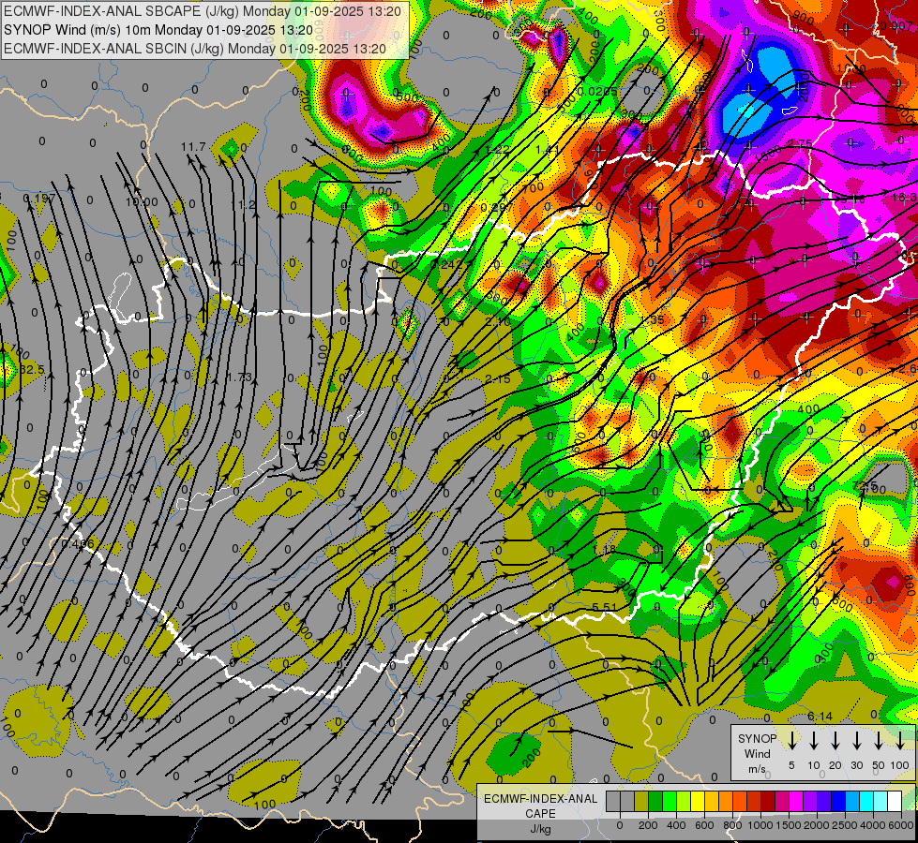Click the 2500 tick on CAPE scale

[845, 825]
